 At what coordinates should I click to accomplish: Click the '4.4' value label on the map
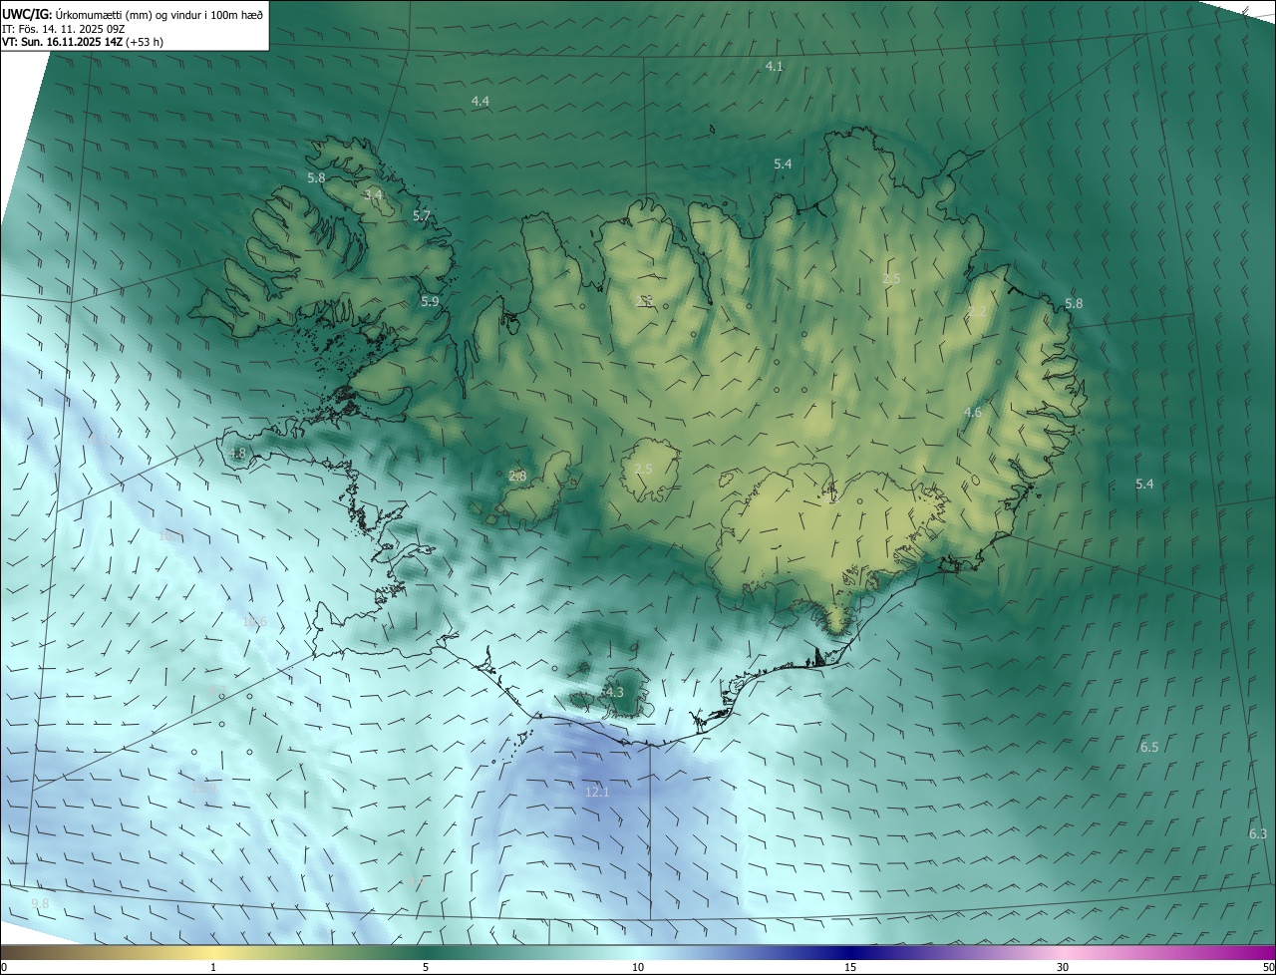pos(480,102)
